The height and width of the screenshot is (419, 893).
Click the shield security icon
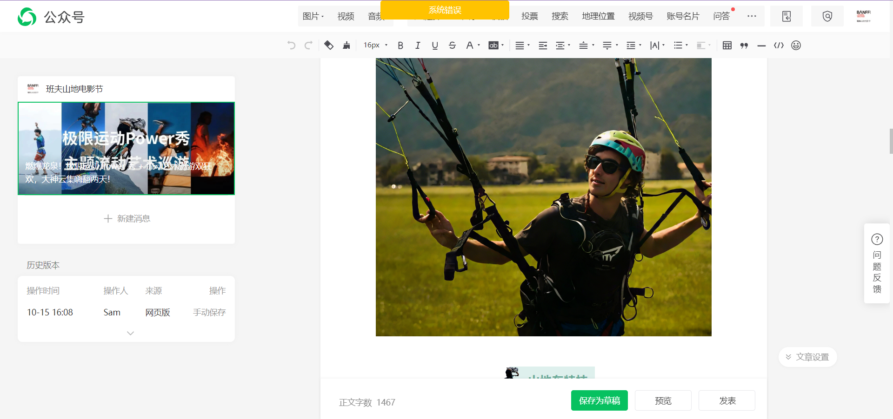(x=827, y=16)
